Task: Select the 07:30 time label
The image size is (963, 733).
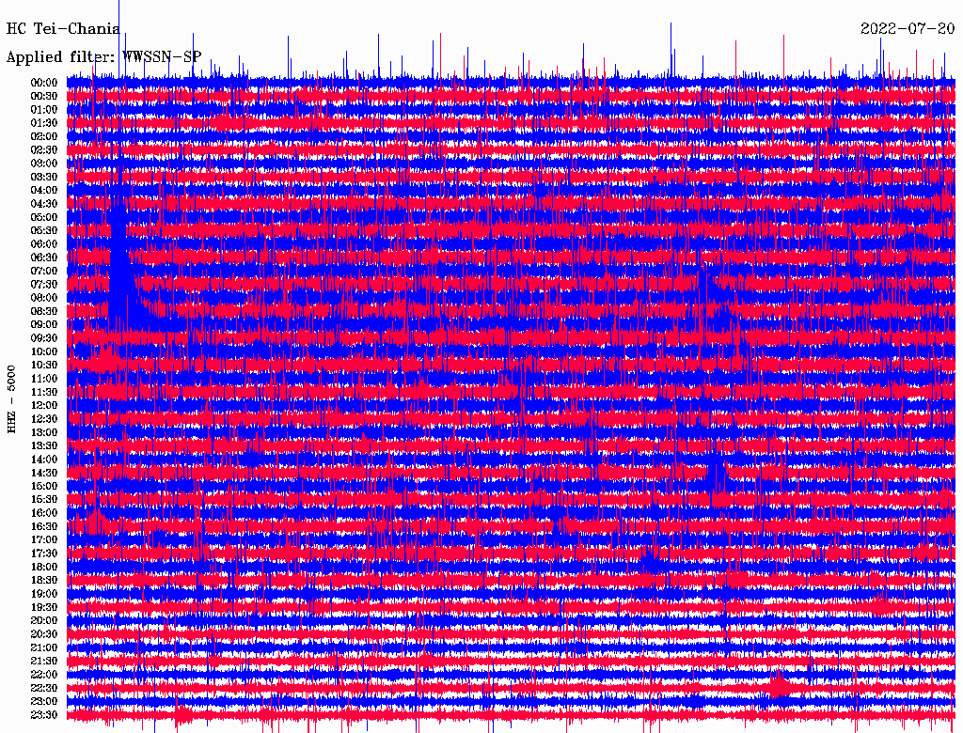Action: click(x=43, y=284)
